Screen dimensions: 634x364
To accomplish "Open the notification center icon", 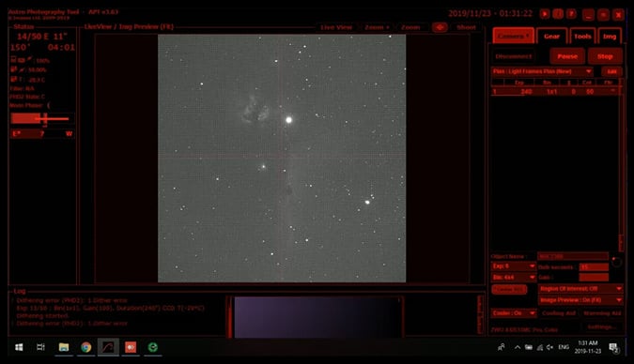I will pos(613,347).
